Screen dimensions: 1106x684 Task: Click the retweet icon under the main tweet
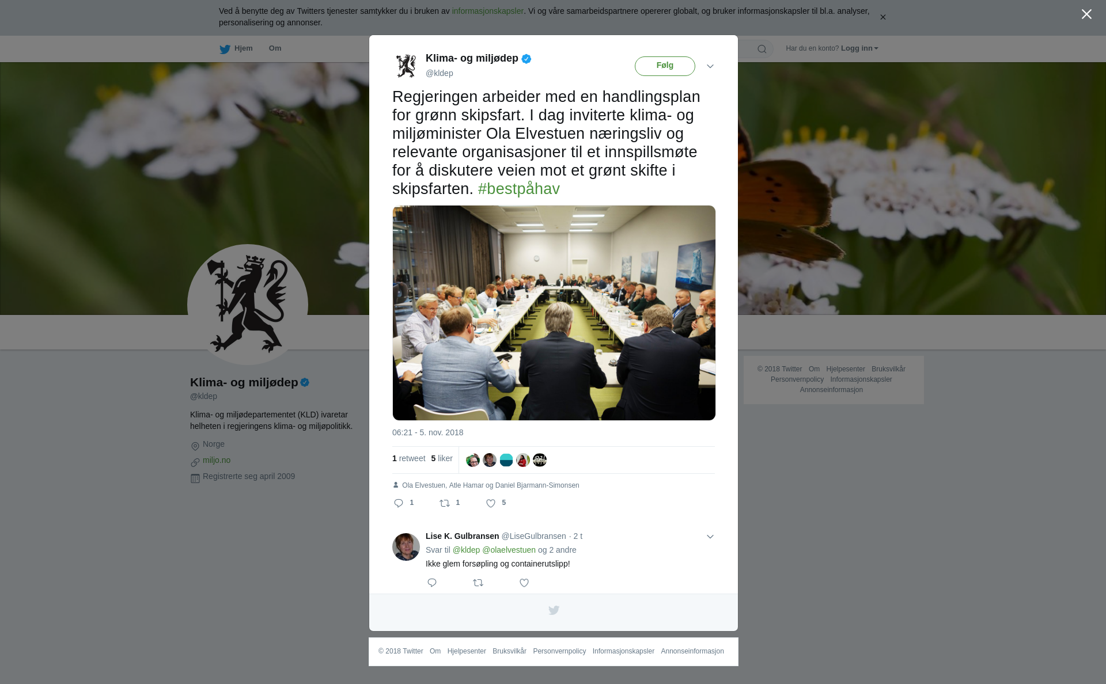coord(445,503)
